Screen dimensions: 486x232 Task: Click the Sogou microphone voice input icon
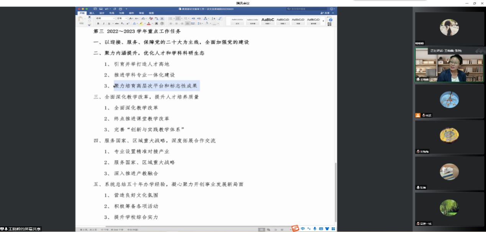[315, 229]
